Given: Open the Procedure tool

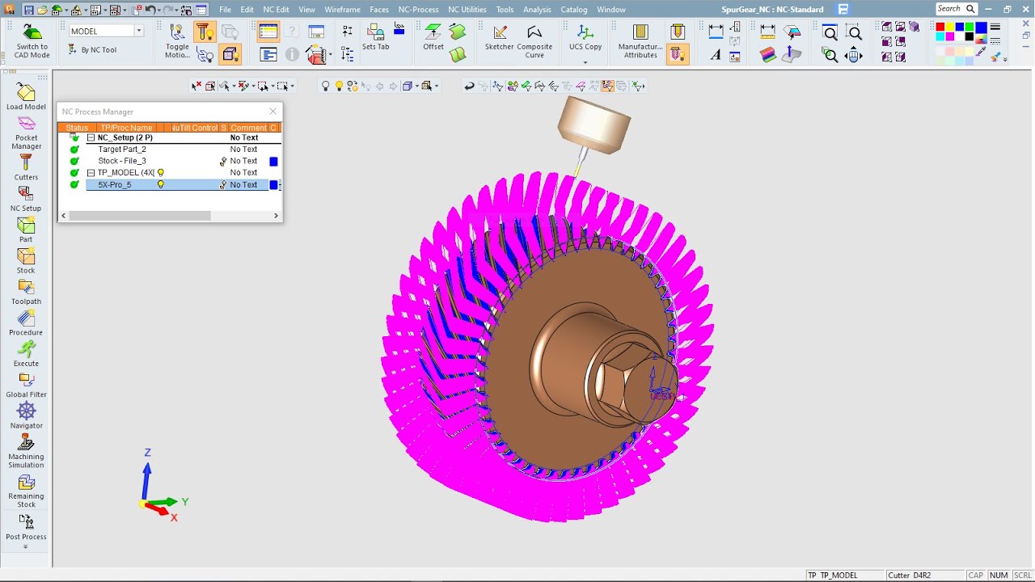Looking at the screenshot, I should (x=26, y=318).
